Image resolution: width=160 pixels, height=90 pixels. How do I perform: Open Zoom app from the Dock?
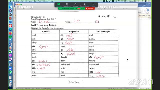pyautogui.click(x=10, y=68)
